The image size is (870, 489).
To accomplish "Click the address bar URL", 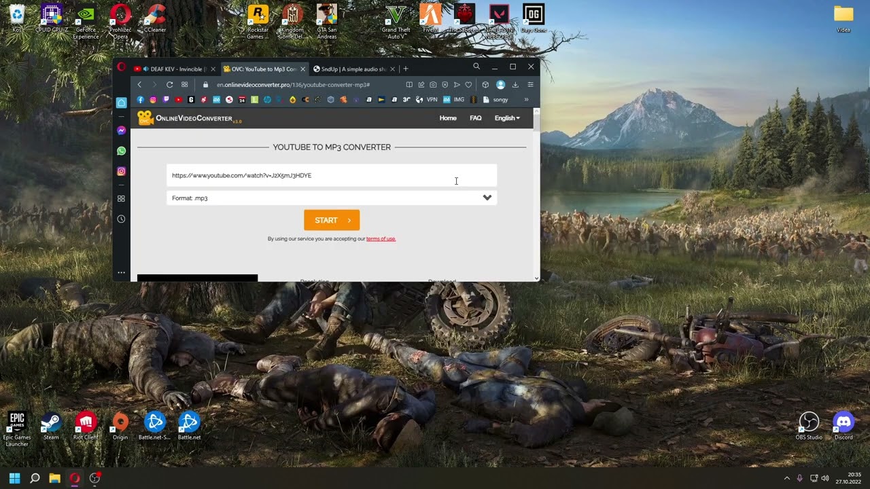I will tap(293, 85).
